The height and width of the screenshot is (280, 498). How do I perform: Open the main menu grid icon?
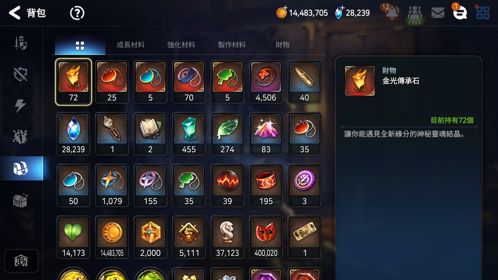pyautogui.click(x=482, y=13)
